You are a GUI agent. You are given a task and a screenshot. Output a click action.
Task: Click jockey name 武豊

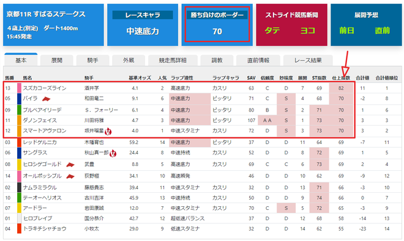click(89, 164)
